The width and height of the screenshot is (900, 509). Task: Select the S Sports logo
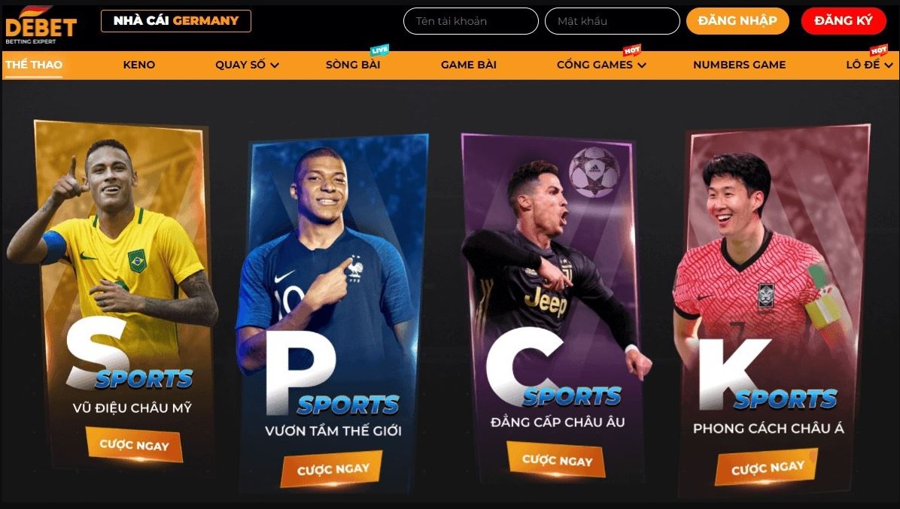(129, 354)
